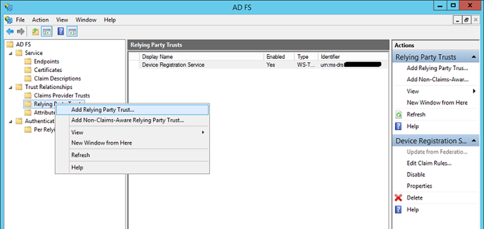Open the Help menu in menu bar
Viewport: 484px width, 229px height.
[x=110, y=20]
